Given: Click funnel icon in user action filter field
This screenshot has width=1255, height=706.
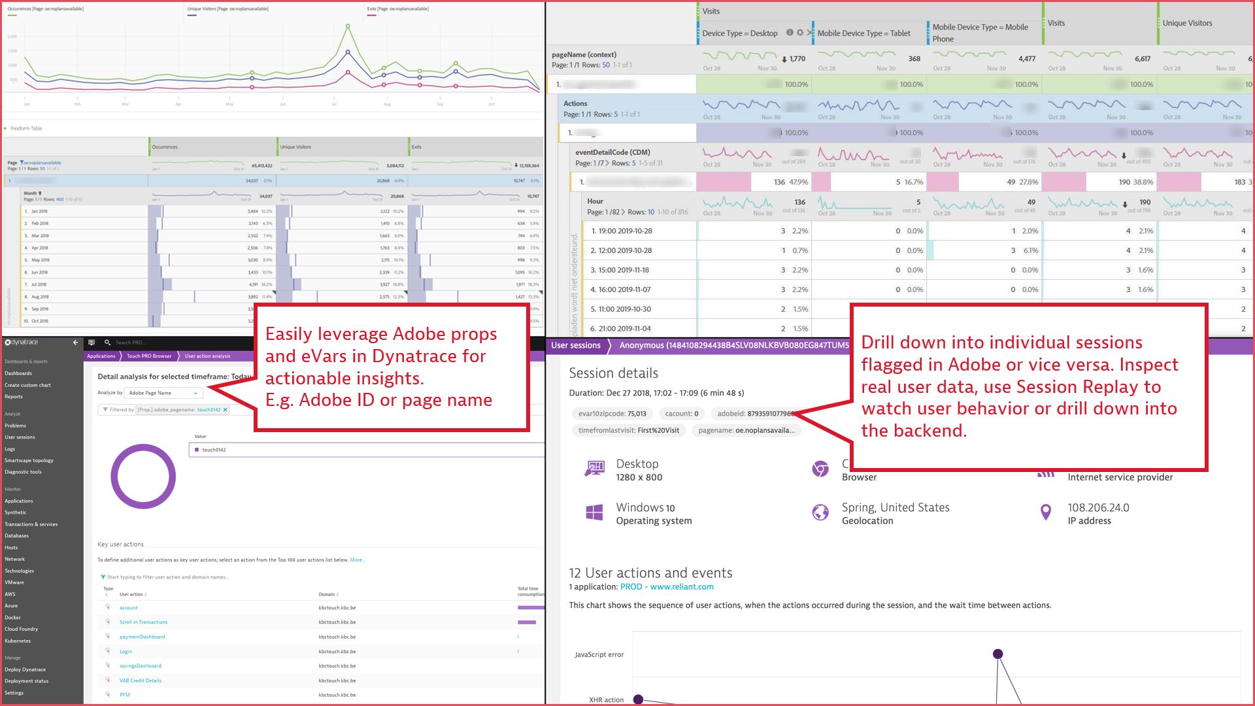Looking at the screenshot, I should pos(103,577).
